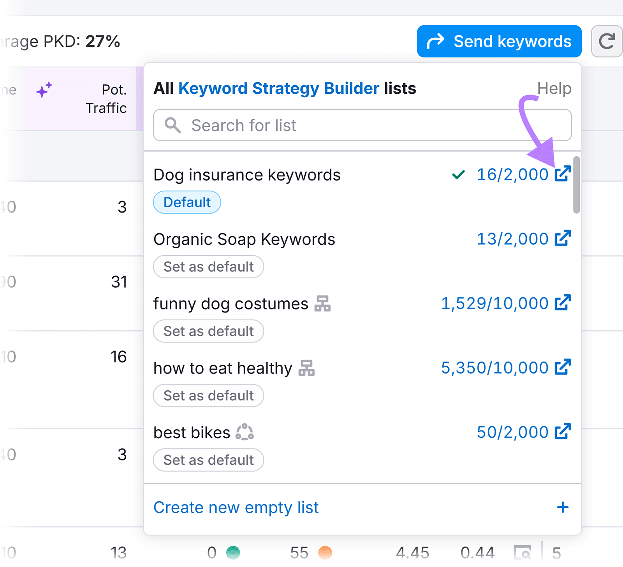The image size is (623, 567).
Task: Select Create new empty list
Action: 236,507
